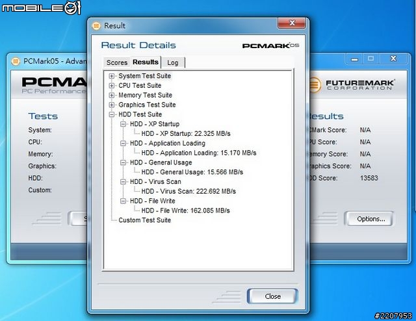416x321 pixels.
Task: Minimize the PCMark05 main window
Action: [355, 59]
